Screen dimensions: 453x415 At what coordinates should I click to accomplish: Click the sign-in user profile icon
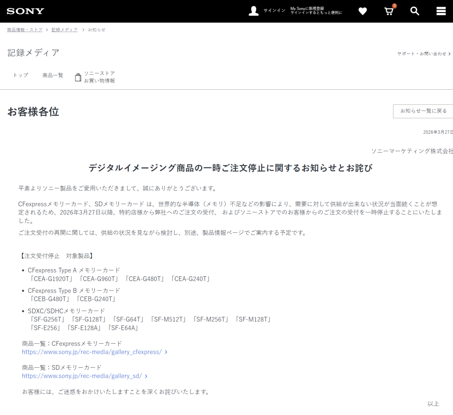point(253,11)
